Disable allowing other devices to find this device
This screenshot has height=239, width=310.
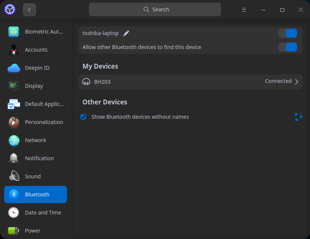point(288,47)
